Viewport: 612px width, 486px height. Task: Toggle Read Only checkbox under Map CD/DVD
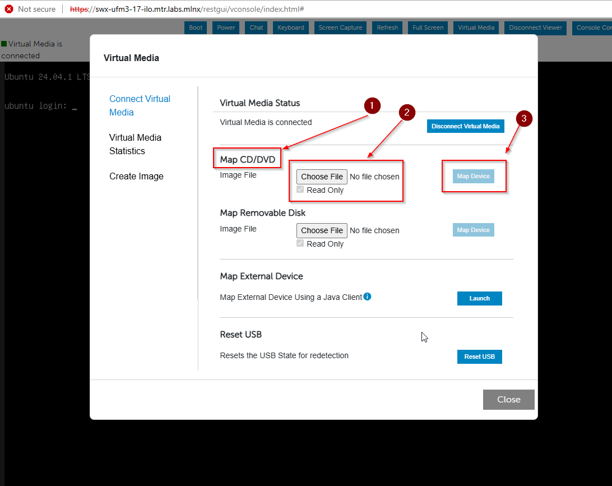pyautogui.click(x=300, y=190)
